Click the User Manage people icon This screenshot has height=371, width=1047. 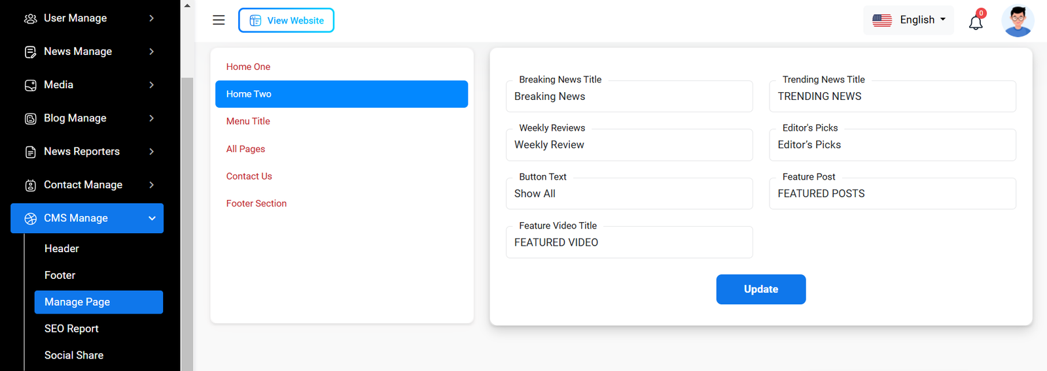(30, 18)
